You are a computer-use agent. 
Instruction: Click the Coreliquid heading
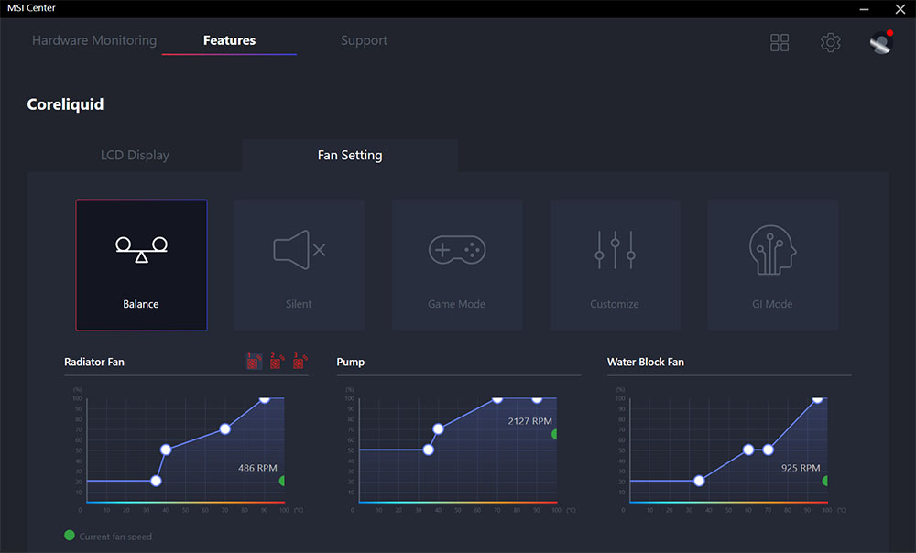pyautogui.click(x=65, y=104)
